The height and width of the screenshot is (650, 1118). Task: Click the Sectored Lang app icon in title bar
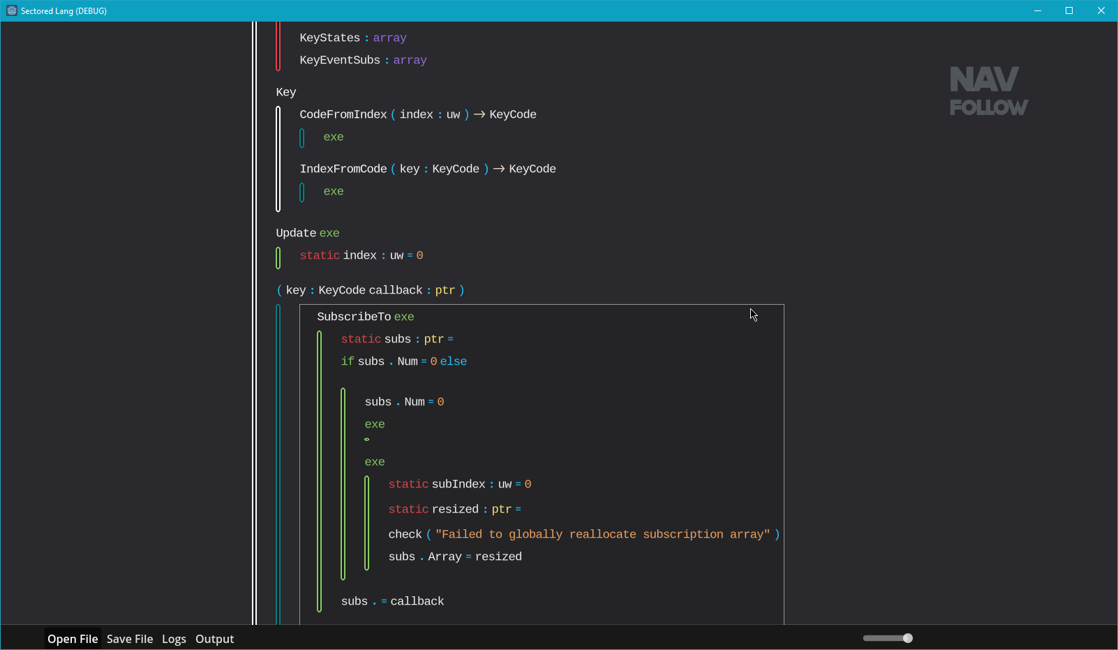point(12,10)
